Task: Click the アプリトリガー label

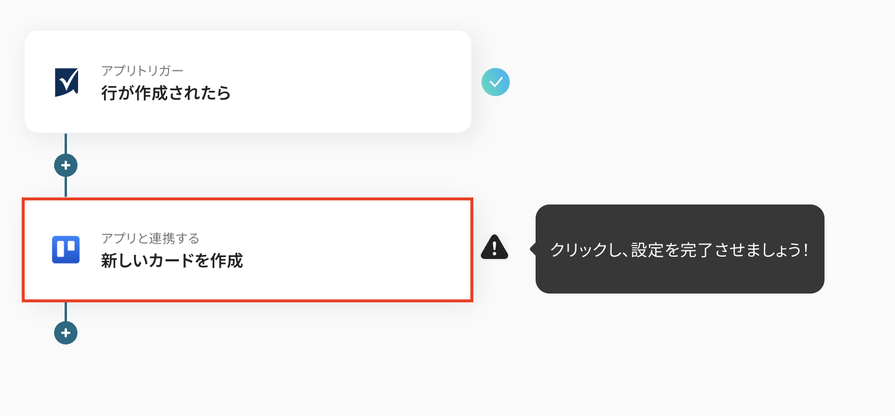Action: [x=142, y=71]
